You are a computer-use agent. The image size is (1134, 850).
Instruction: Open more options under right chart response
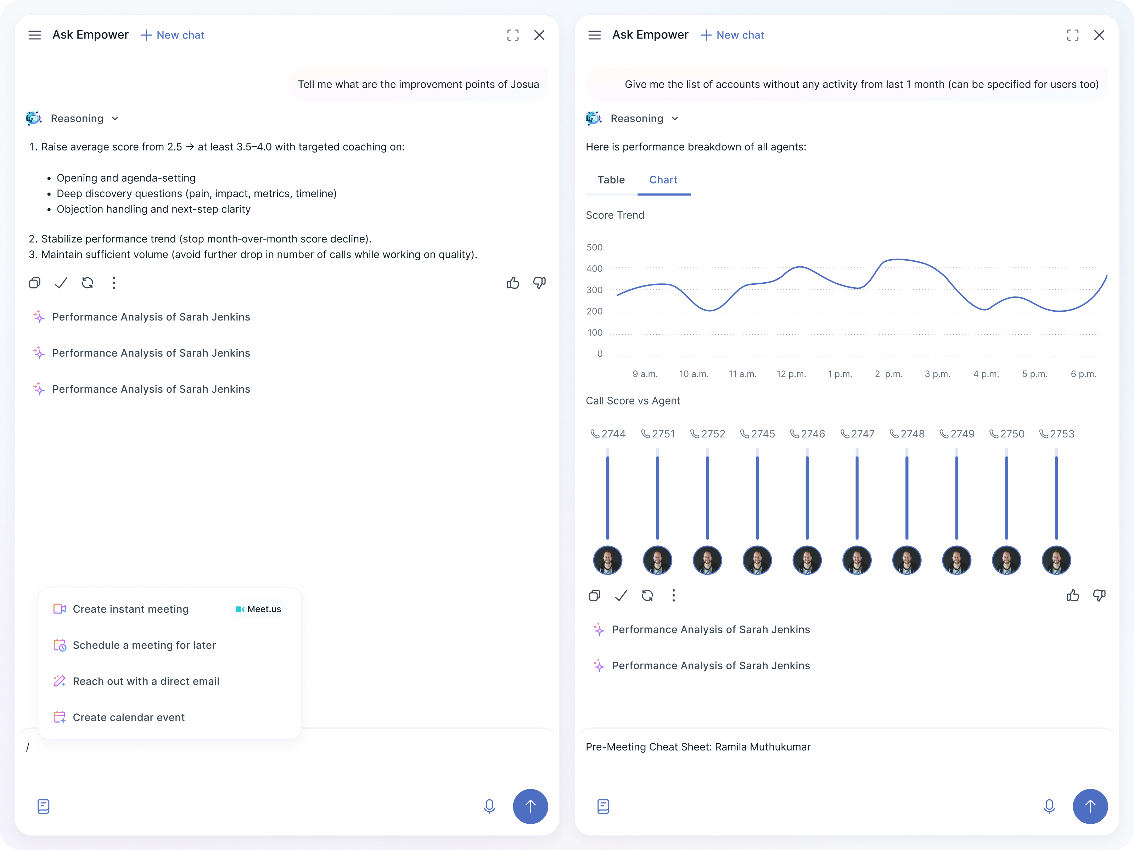[674, 595]
